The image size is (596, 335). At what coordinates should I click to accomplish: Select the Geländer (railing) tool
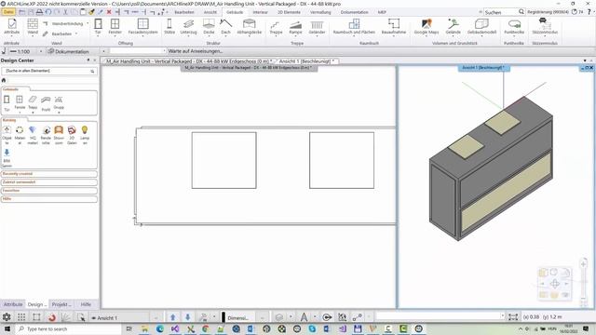click(x=317, y=27)
